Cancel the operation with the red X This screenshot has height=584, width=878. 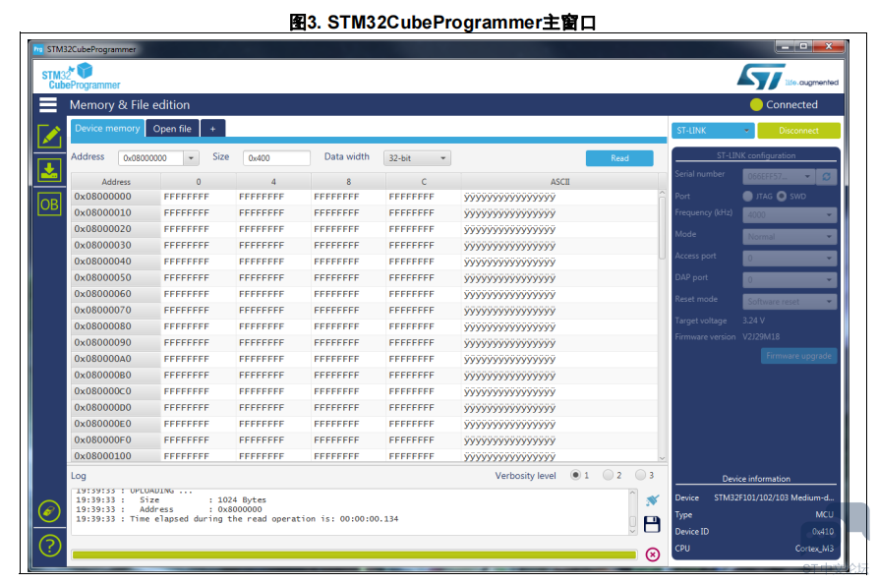(x=652, y=555)
